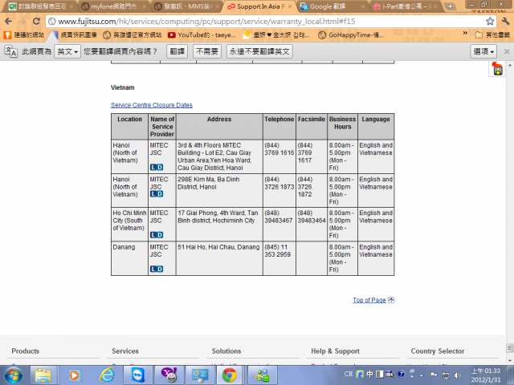The width and height of the screenshot is (514, 385).
Task: Click the L D badge in Ho Chi Minh row
Action: pyautogui.click(x=157, y=235)
